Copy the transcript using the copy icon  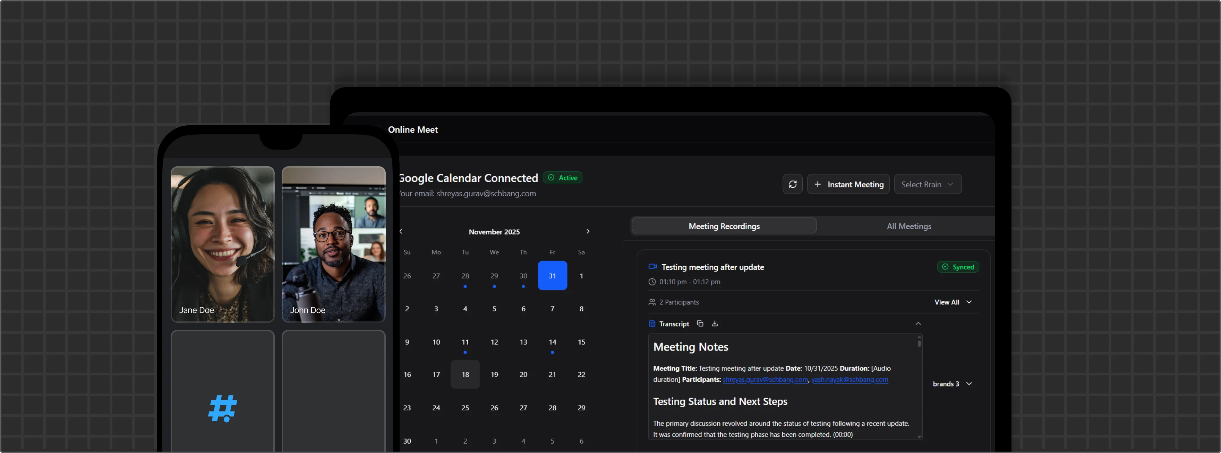[x=701, y=324]
